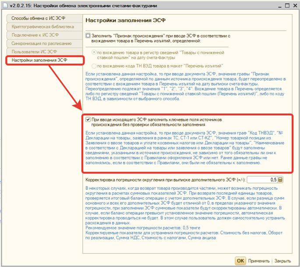Image resolution: width=300 pixels, height=267 pixels.
Task: Select radio 'по вхождению товара в регистр сведений'
Action: point(94,52)
